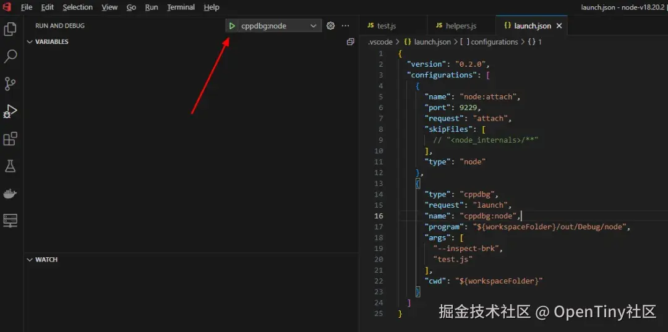
Task: Start debugging with the green play button
Action: pos(232,26)
